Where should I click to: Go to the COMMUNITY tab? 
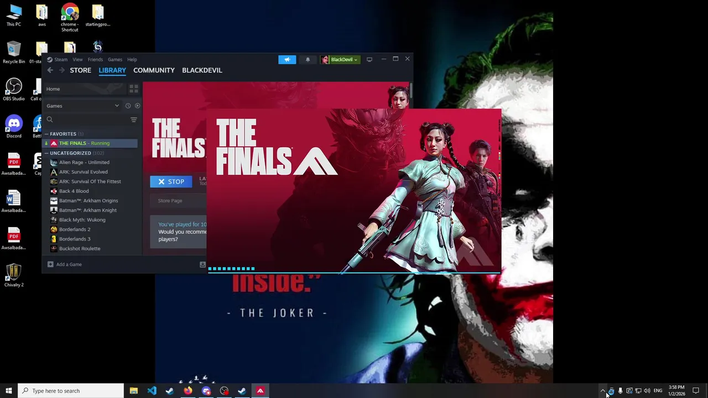point(154,70)
